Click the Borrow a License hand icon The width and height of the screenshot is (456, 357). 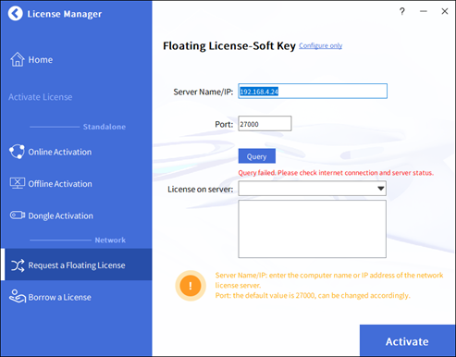(18, 296)
